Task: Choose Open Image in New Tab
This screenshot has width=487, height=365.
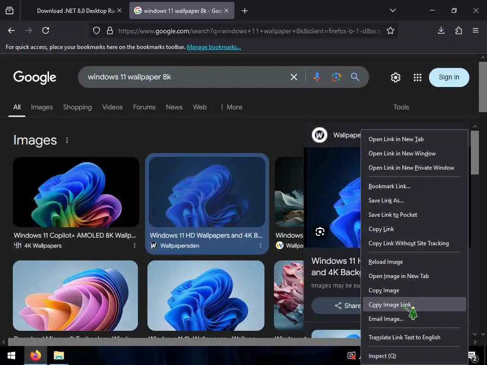Action: (414, 276)
